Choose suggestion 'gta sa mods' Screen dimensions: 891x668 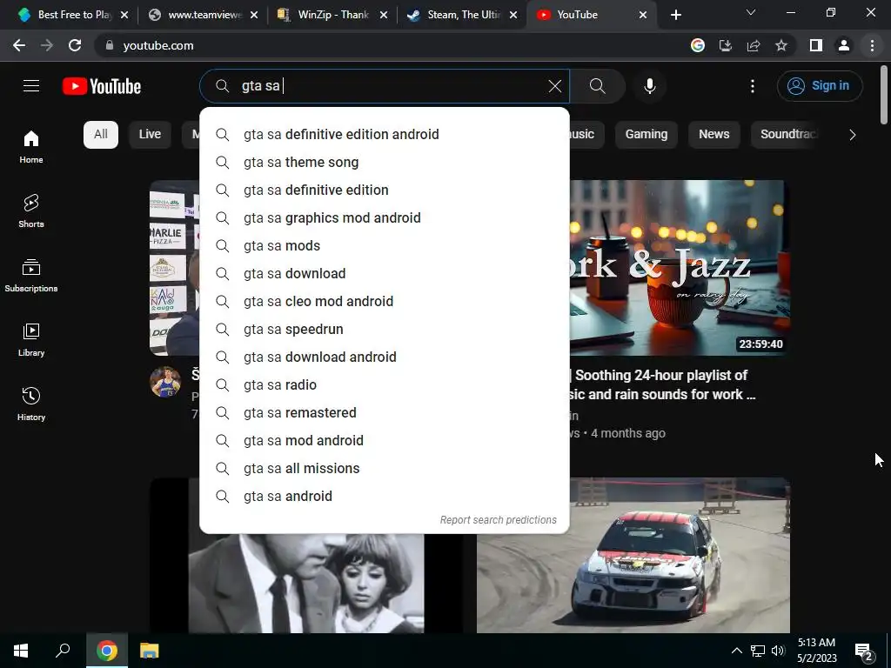pos(385,246)
